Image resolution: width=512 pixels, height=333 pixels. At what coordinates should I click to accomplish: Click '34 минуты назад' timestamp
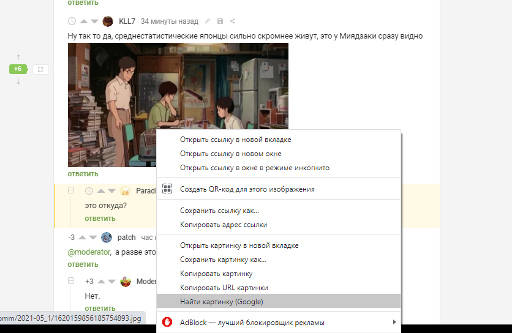coord(170,21)
